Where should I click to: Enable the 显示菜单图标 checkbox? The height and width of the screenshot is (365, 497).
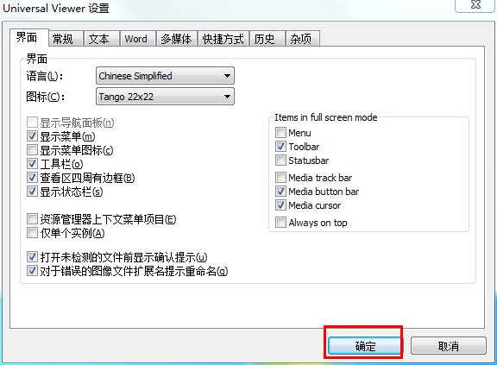pyautogui.click(x=32, y=150)
